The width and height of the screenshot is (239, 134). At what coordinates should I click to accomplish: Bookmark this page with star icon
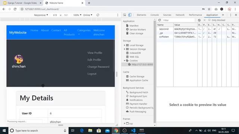click(x=209, y=9)
